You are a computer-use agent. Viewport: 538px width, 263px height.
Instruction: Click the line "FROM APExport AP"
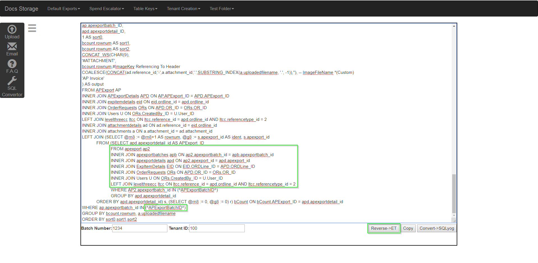tap(101, 90)
